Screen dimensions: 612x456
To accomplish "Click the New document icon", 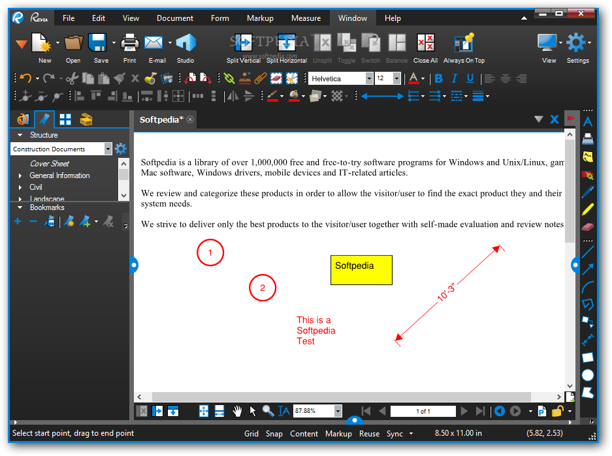I will click(42, 43).
